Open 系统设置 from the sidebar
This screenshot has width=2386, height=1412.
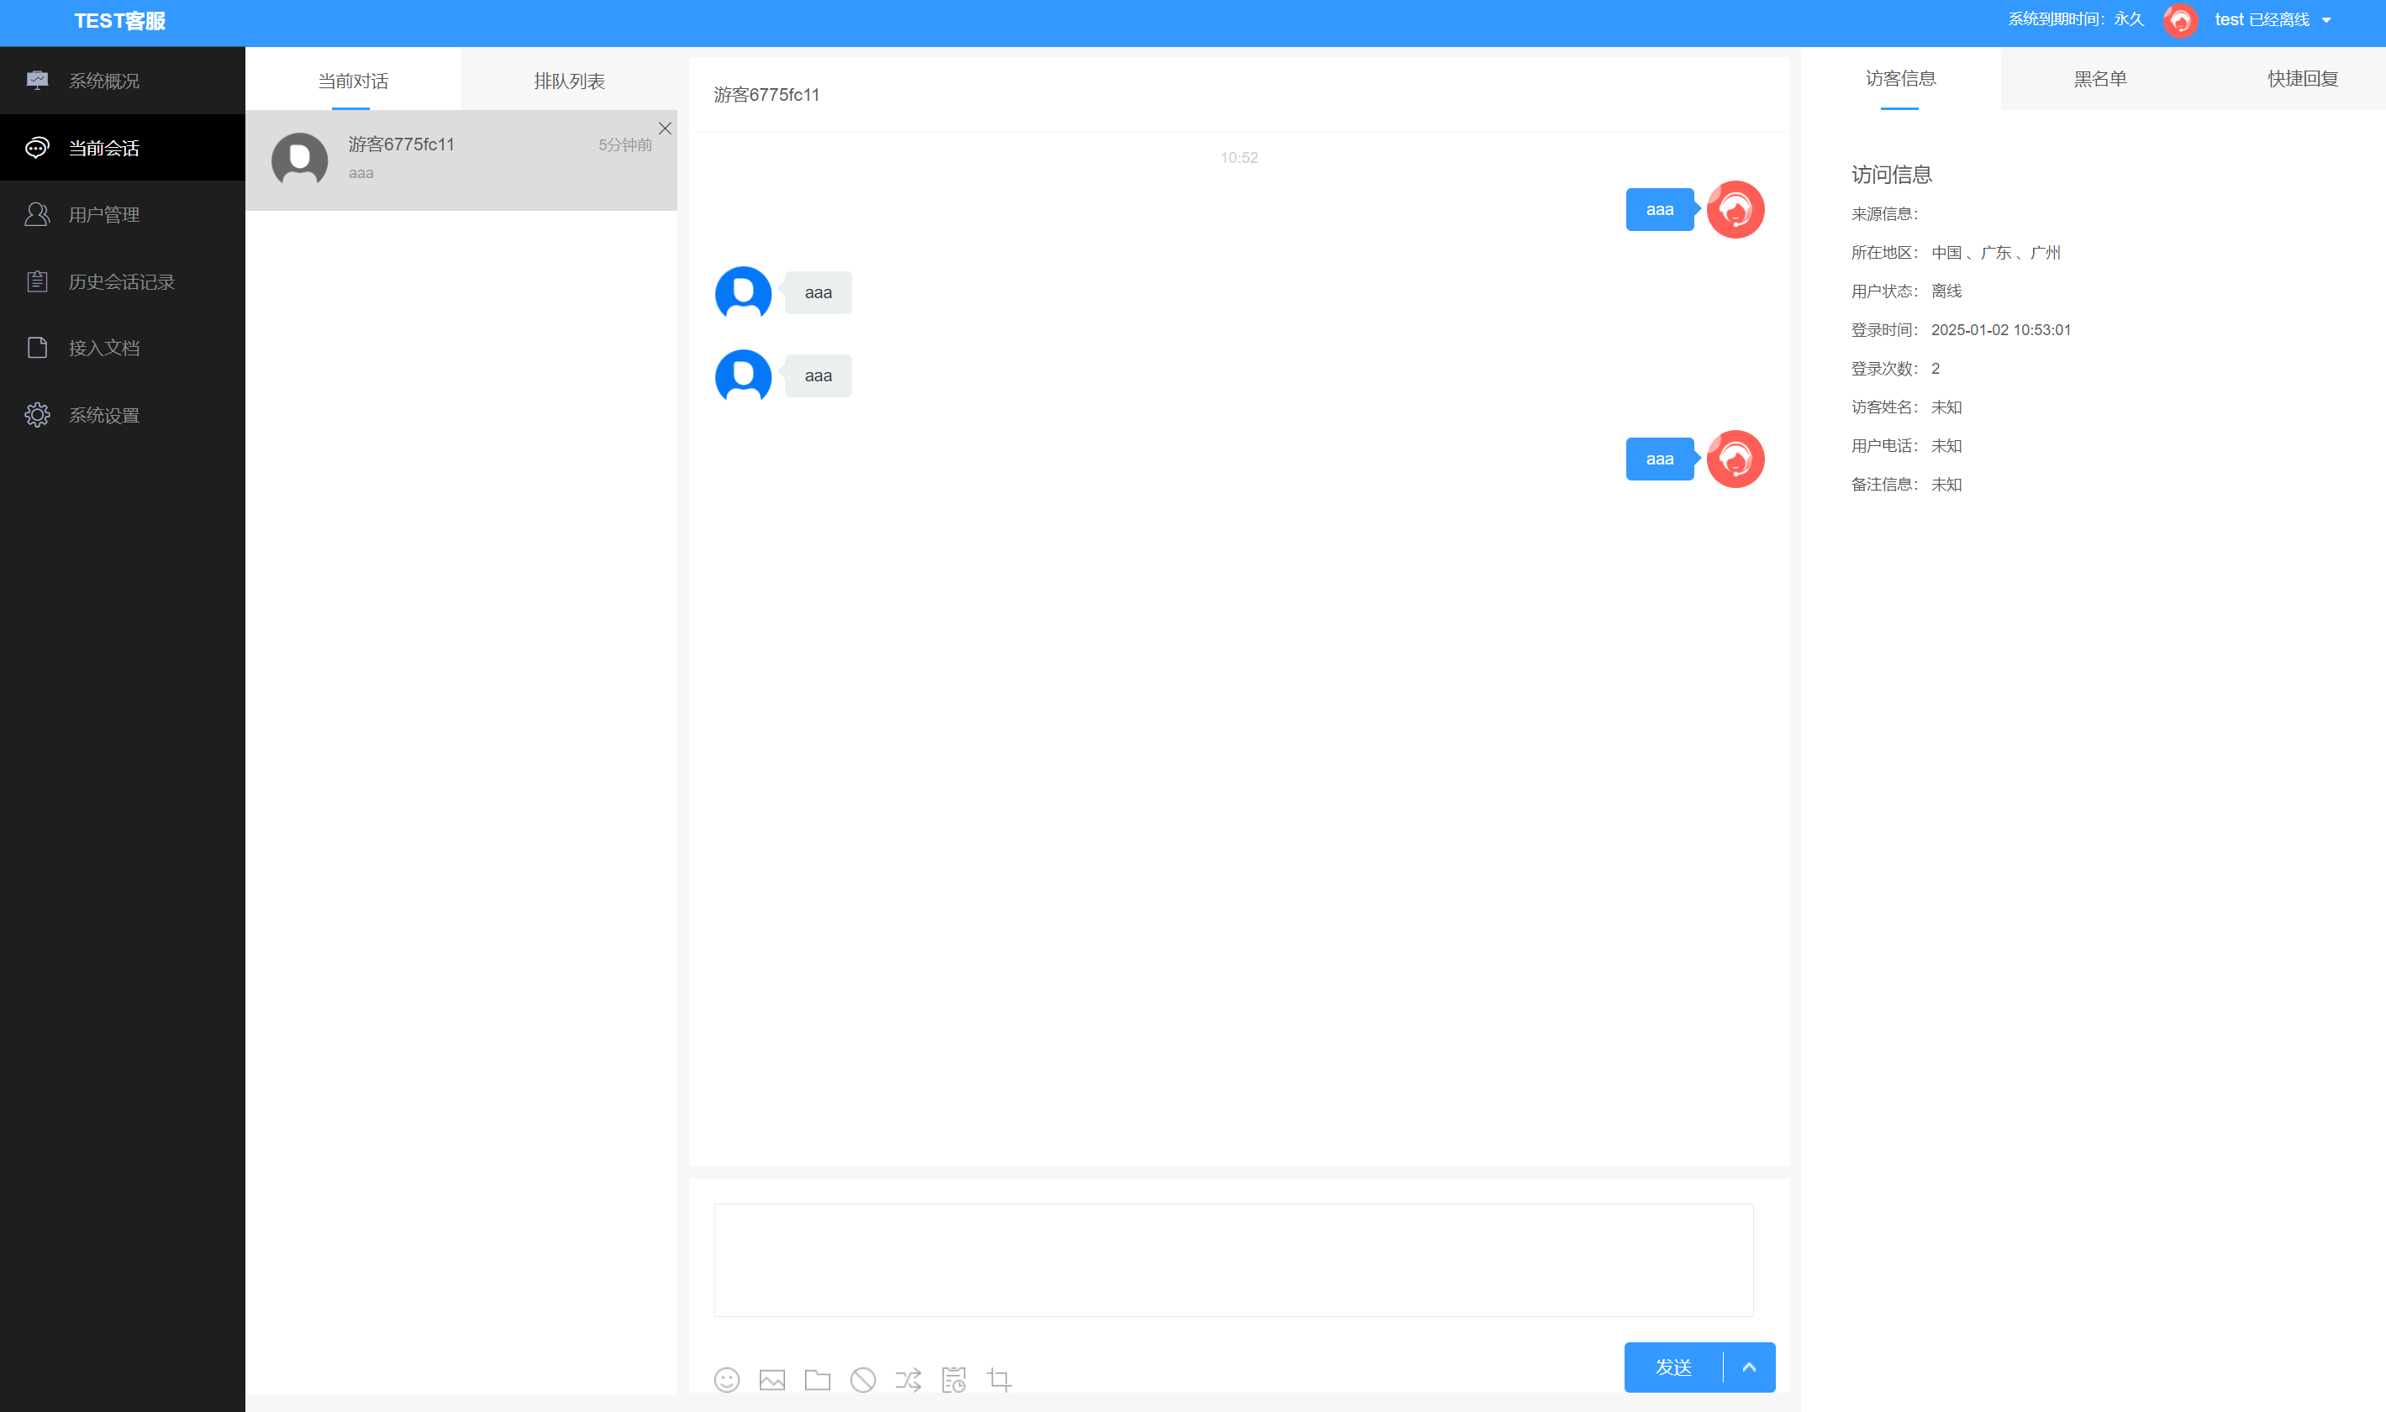coord(103,415)
